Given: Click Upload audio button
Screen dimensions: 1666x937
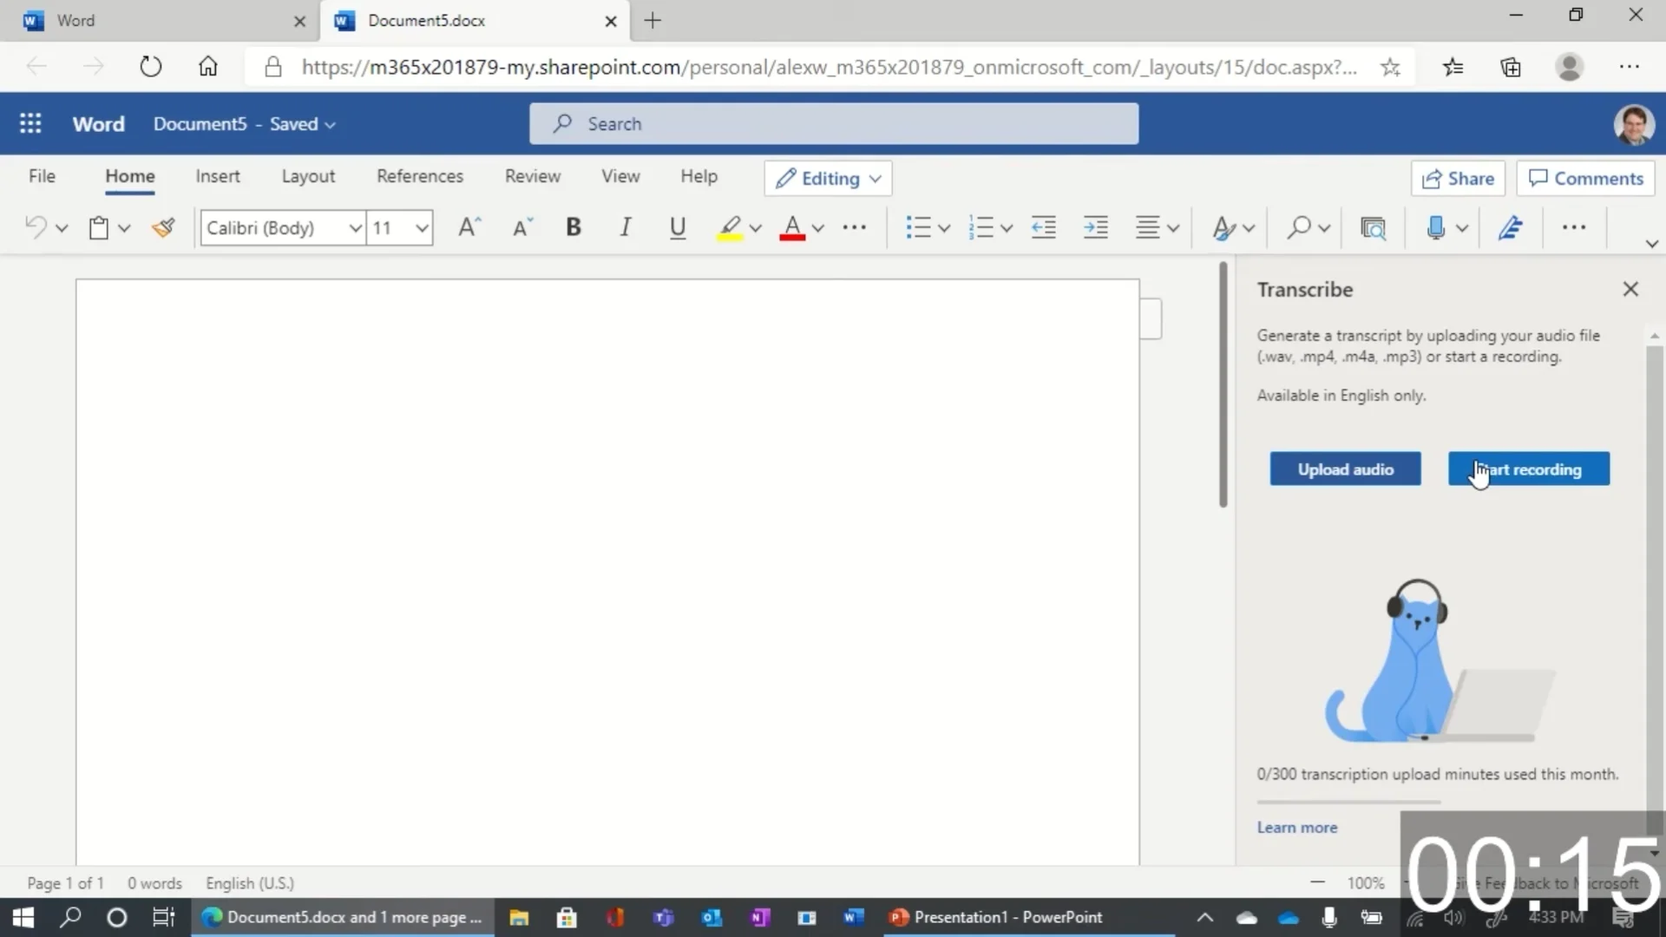Looking at the screenshot, I should (1345, 469).
